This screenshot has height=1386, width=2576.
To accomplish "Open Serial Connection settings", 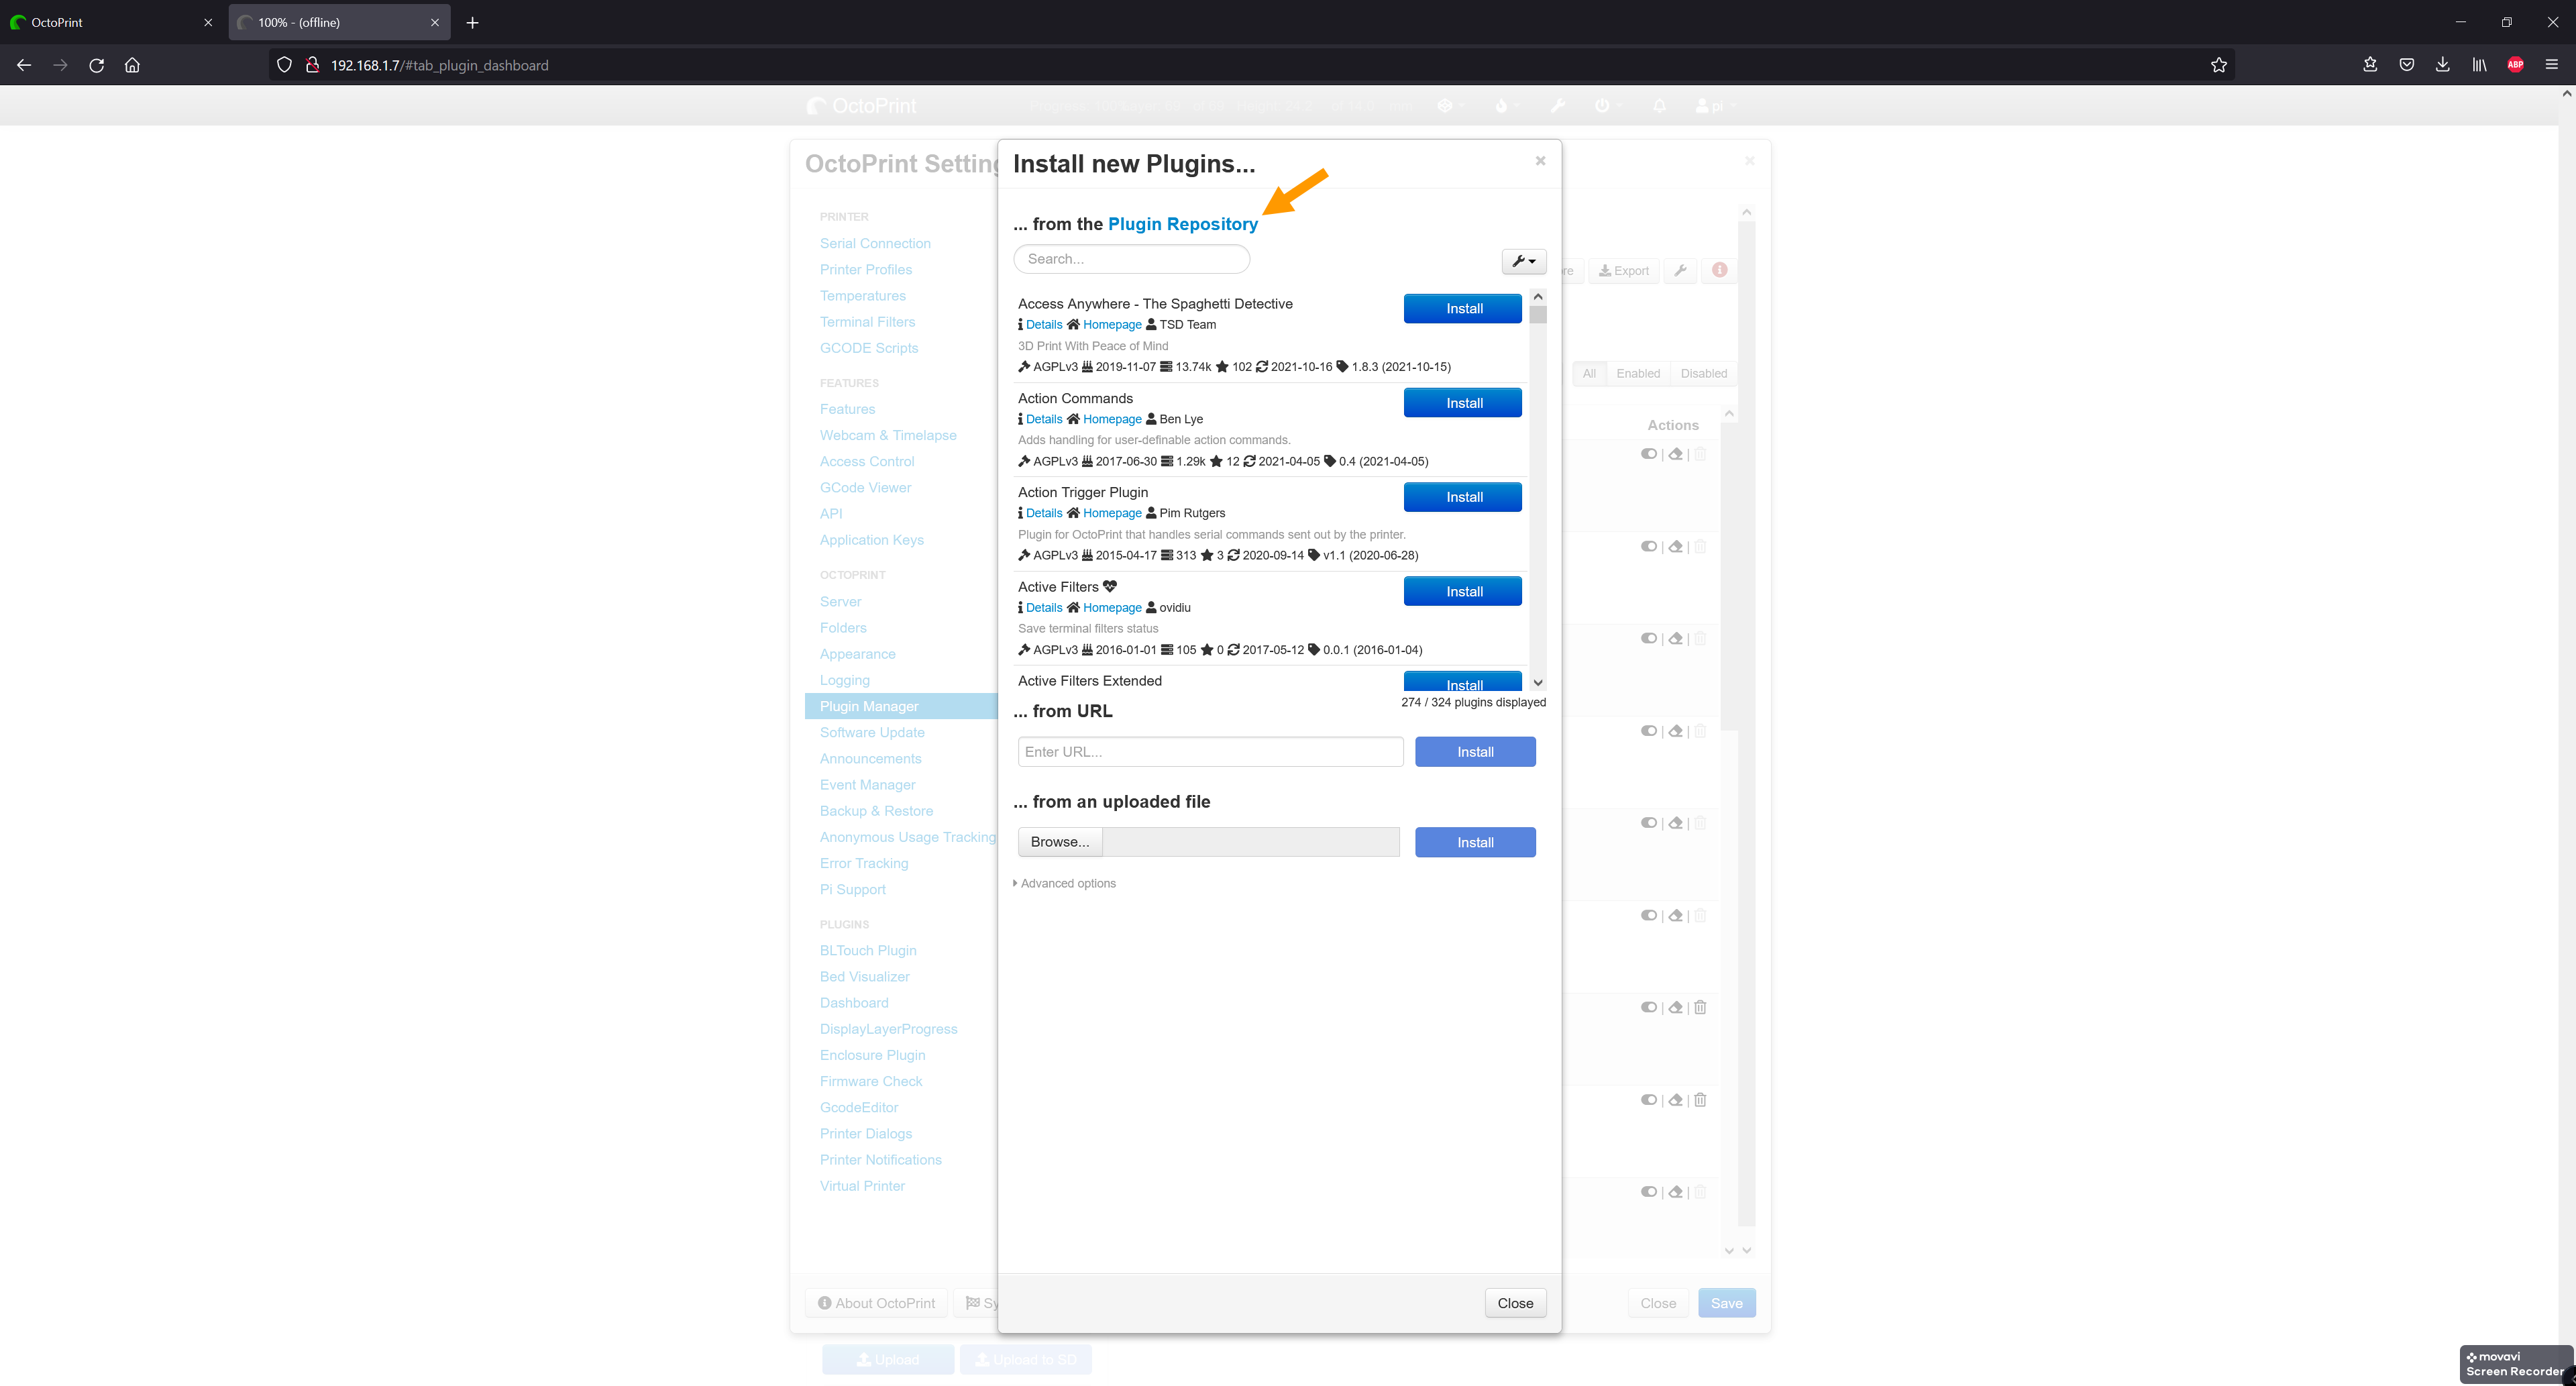I will coord(875,243).
